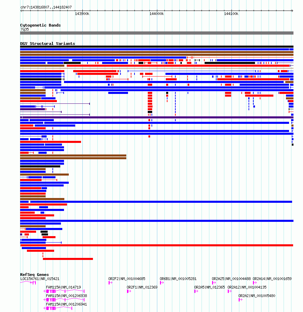Click the OR2A5 gene arrow glyph
The height and width of the screenshot is (312, 303).
tap(196, 291)
